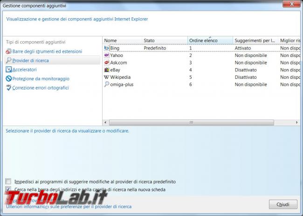Screen dimensions: 303x216
Task: Sort by the Nome column header
Action: [122, 41]
